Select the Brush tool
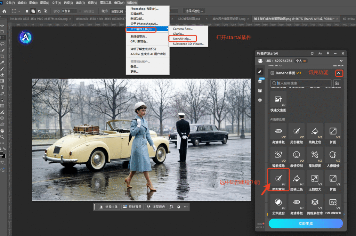Viewport: 356px width, 236px height. click(2, 69)
